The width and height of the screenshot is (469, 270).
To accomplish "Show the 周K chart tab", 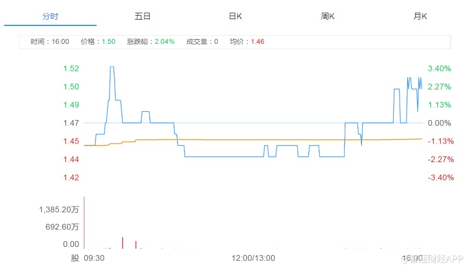I will point(328,16).
